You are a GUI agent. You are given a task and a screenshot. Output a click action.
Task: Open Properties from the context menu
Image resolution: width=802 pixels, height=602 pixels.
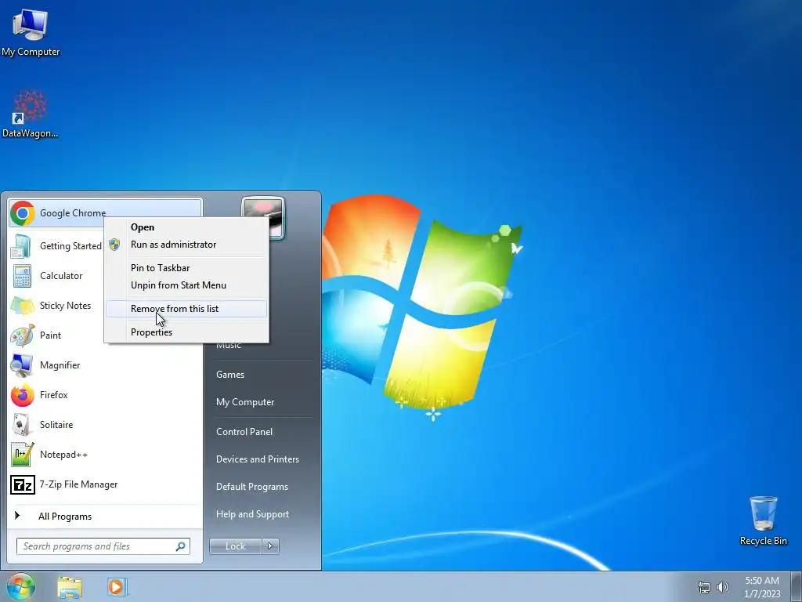pos(186,332)
